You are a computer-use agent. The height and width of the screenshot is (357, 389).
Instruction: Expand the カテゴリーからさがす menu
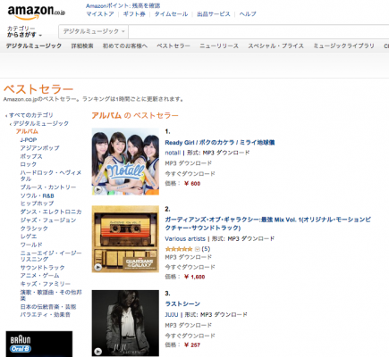pos(24,31)
